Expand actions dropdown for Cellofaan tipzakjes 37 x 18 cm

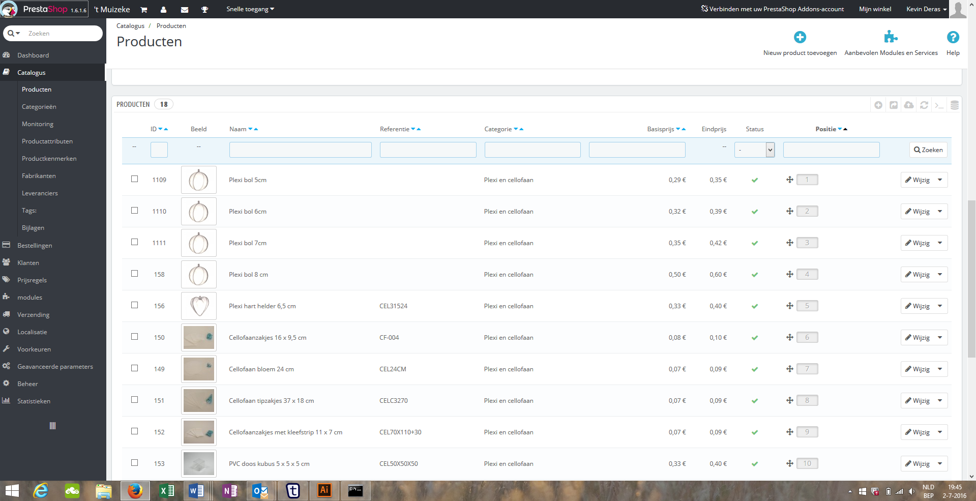tap(940, 400)
